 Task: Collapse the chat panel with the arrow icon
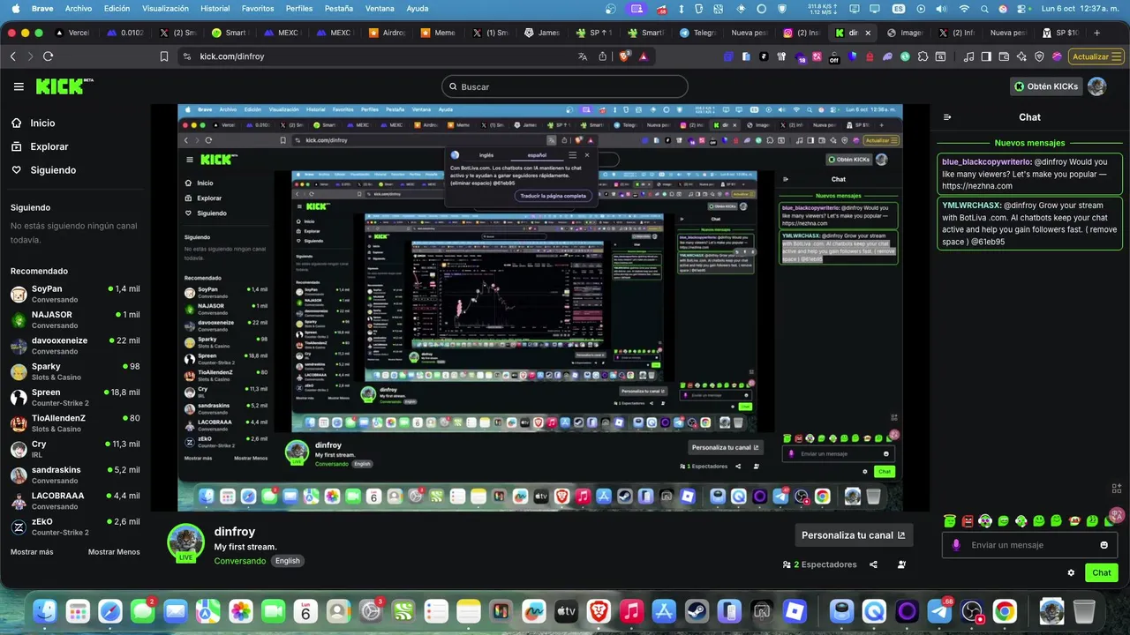coord(947,117)
